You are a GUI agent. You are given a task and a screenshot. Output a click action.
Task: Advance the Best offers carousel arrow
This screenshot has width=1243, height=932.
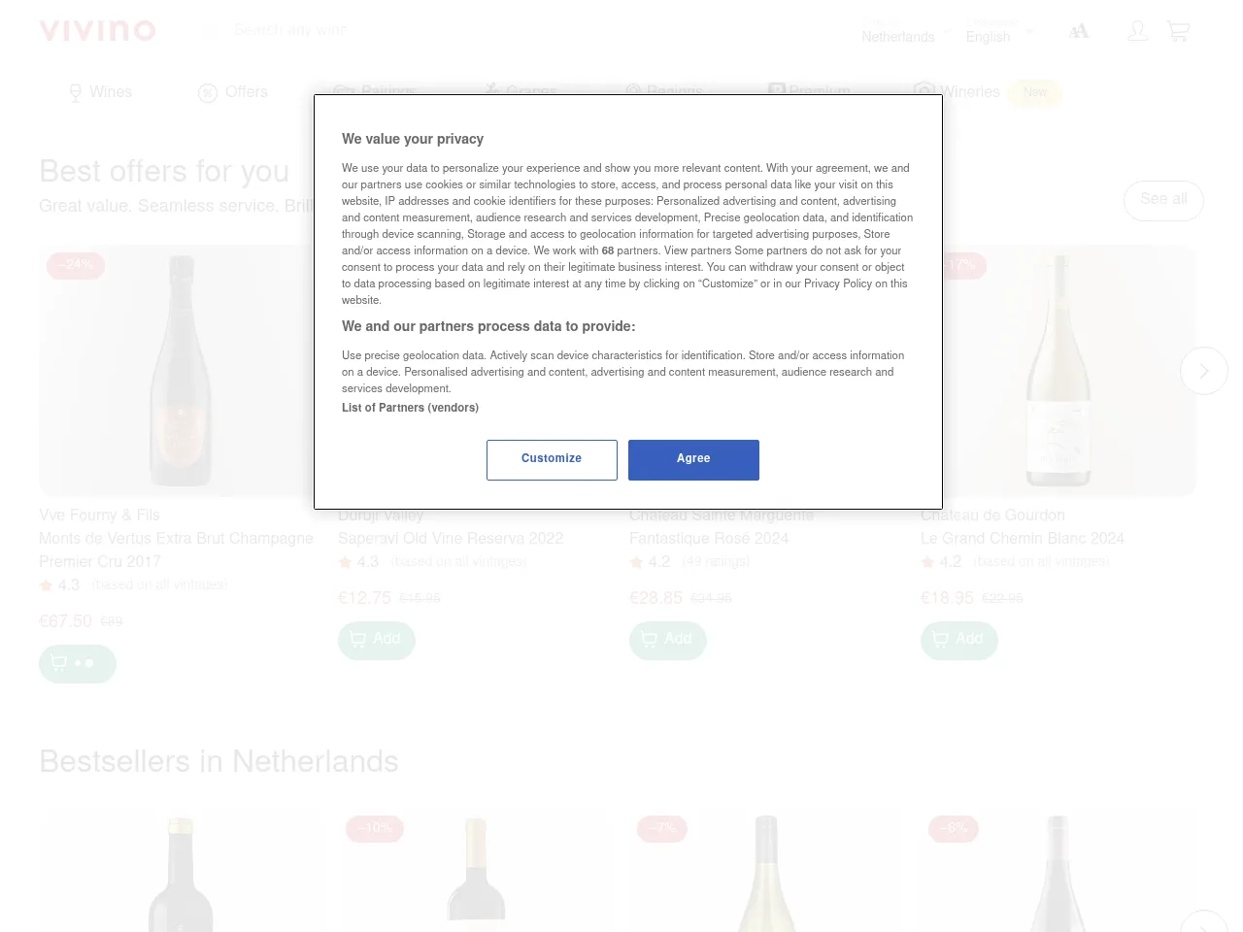click(1204, 371)
